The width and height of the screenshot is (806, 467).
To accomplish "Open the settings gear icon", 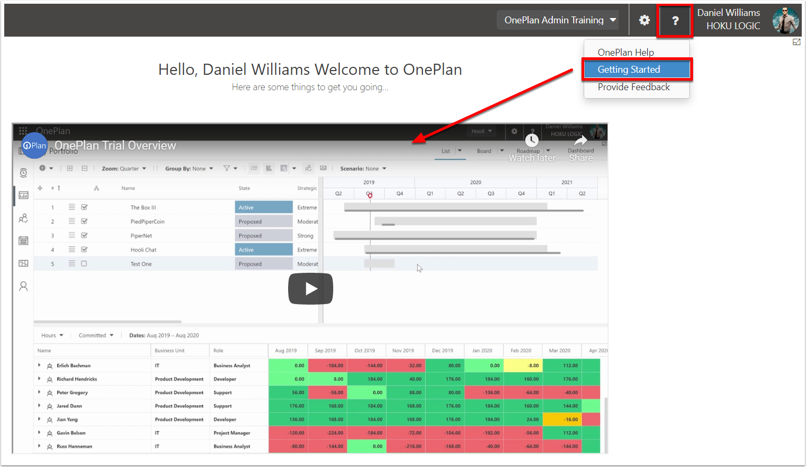I will (644, 20).
